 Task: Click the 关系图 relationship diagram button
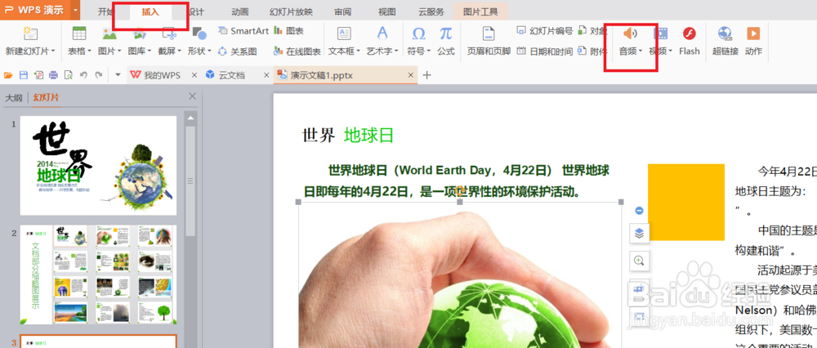(x=238, y=51)
